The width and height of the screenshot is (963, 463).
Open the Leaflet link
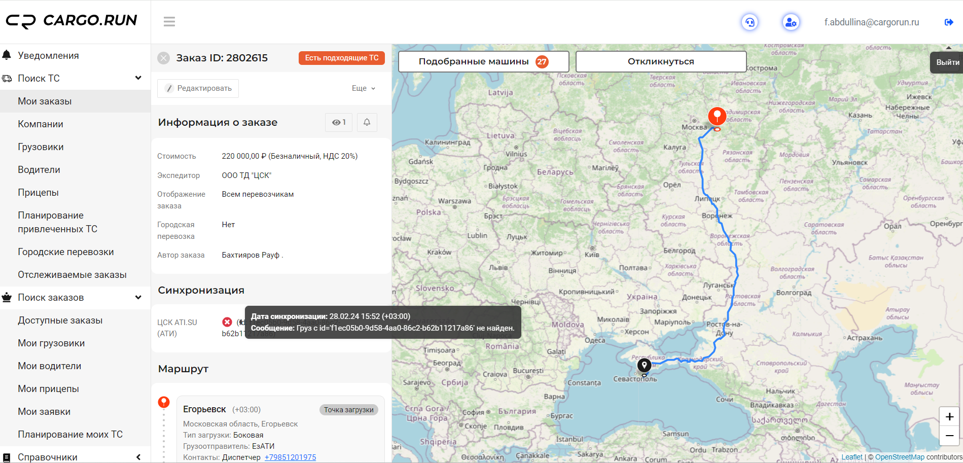pos(851,457)
